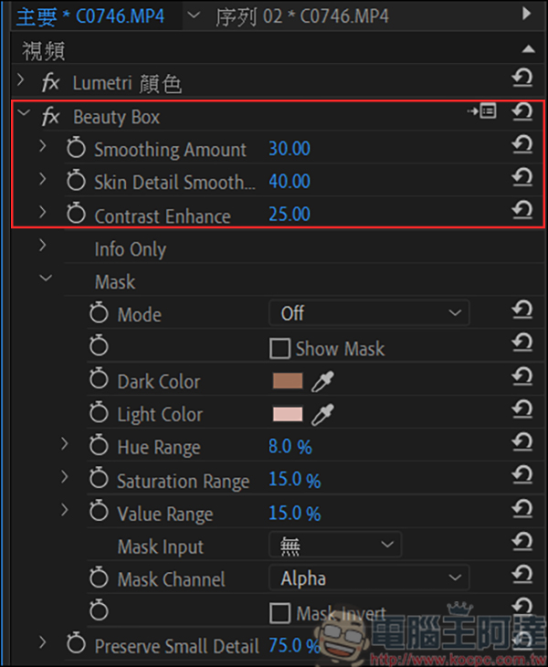Screen dimensions: 548x667
Task: Click the Smoothing Amount stopwatch icon
Action: 76,149
